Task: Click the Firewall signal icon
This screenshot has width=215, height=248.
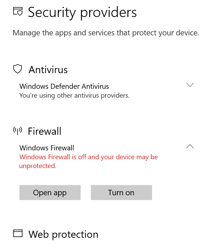Action: pyautogui.click(x=17, y=131)
